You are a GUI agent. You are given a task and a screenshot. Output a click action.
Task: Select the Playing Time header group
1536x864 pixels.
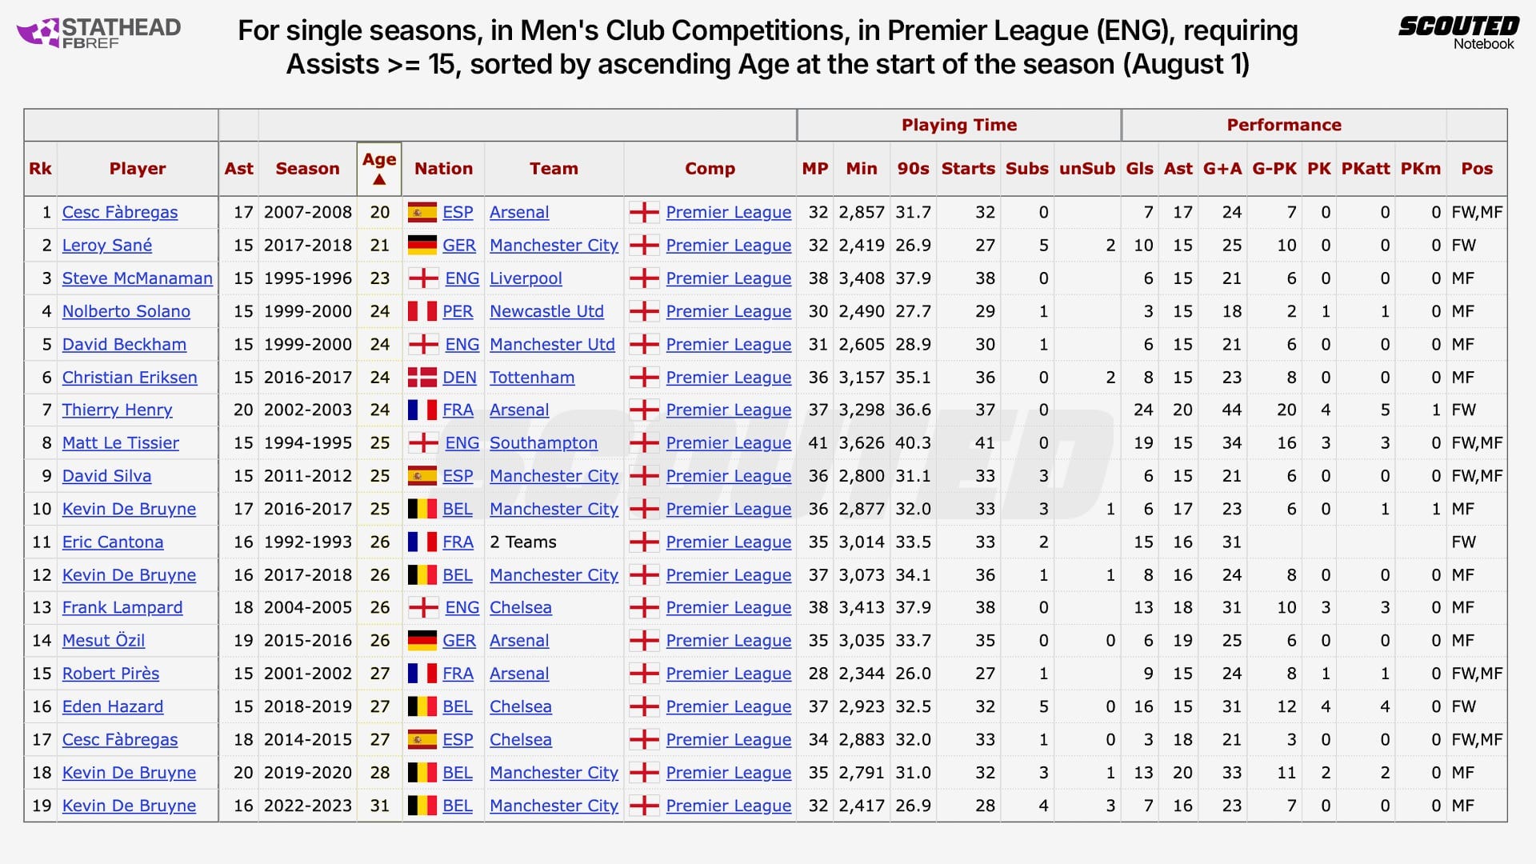click(x=958, y=125)
